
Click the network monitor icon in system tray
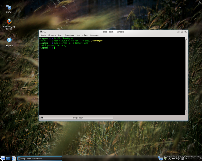pyautogui.click(x=160, y=158)
